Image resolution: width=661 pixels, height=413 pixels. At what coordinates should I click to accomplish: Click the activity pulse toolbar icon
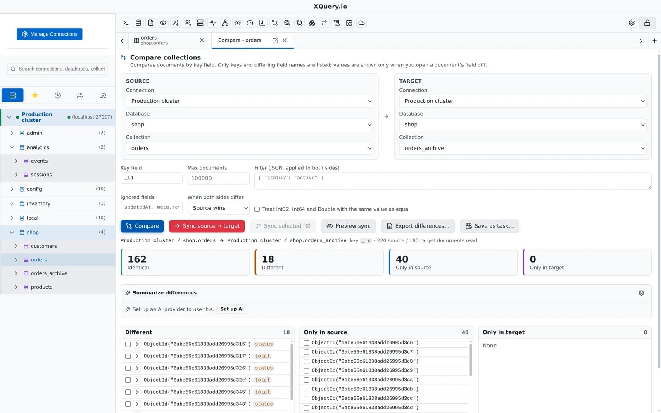(x=213, y=23)
